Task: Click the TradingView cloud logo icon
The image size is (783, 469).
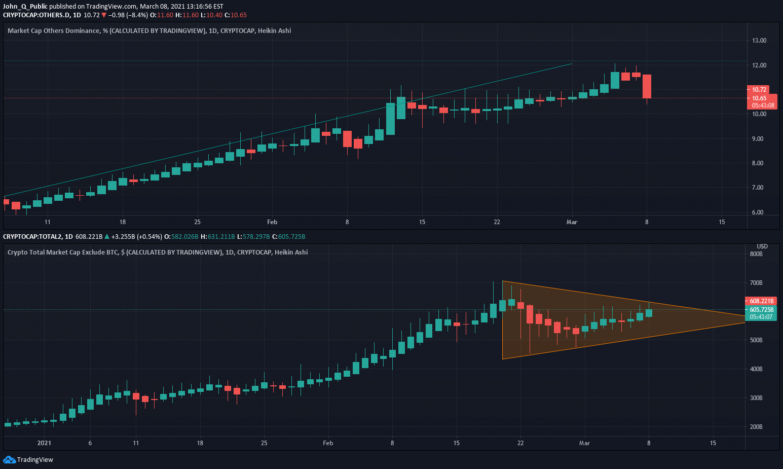Action: point(9,459)
